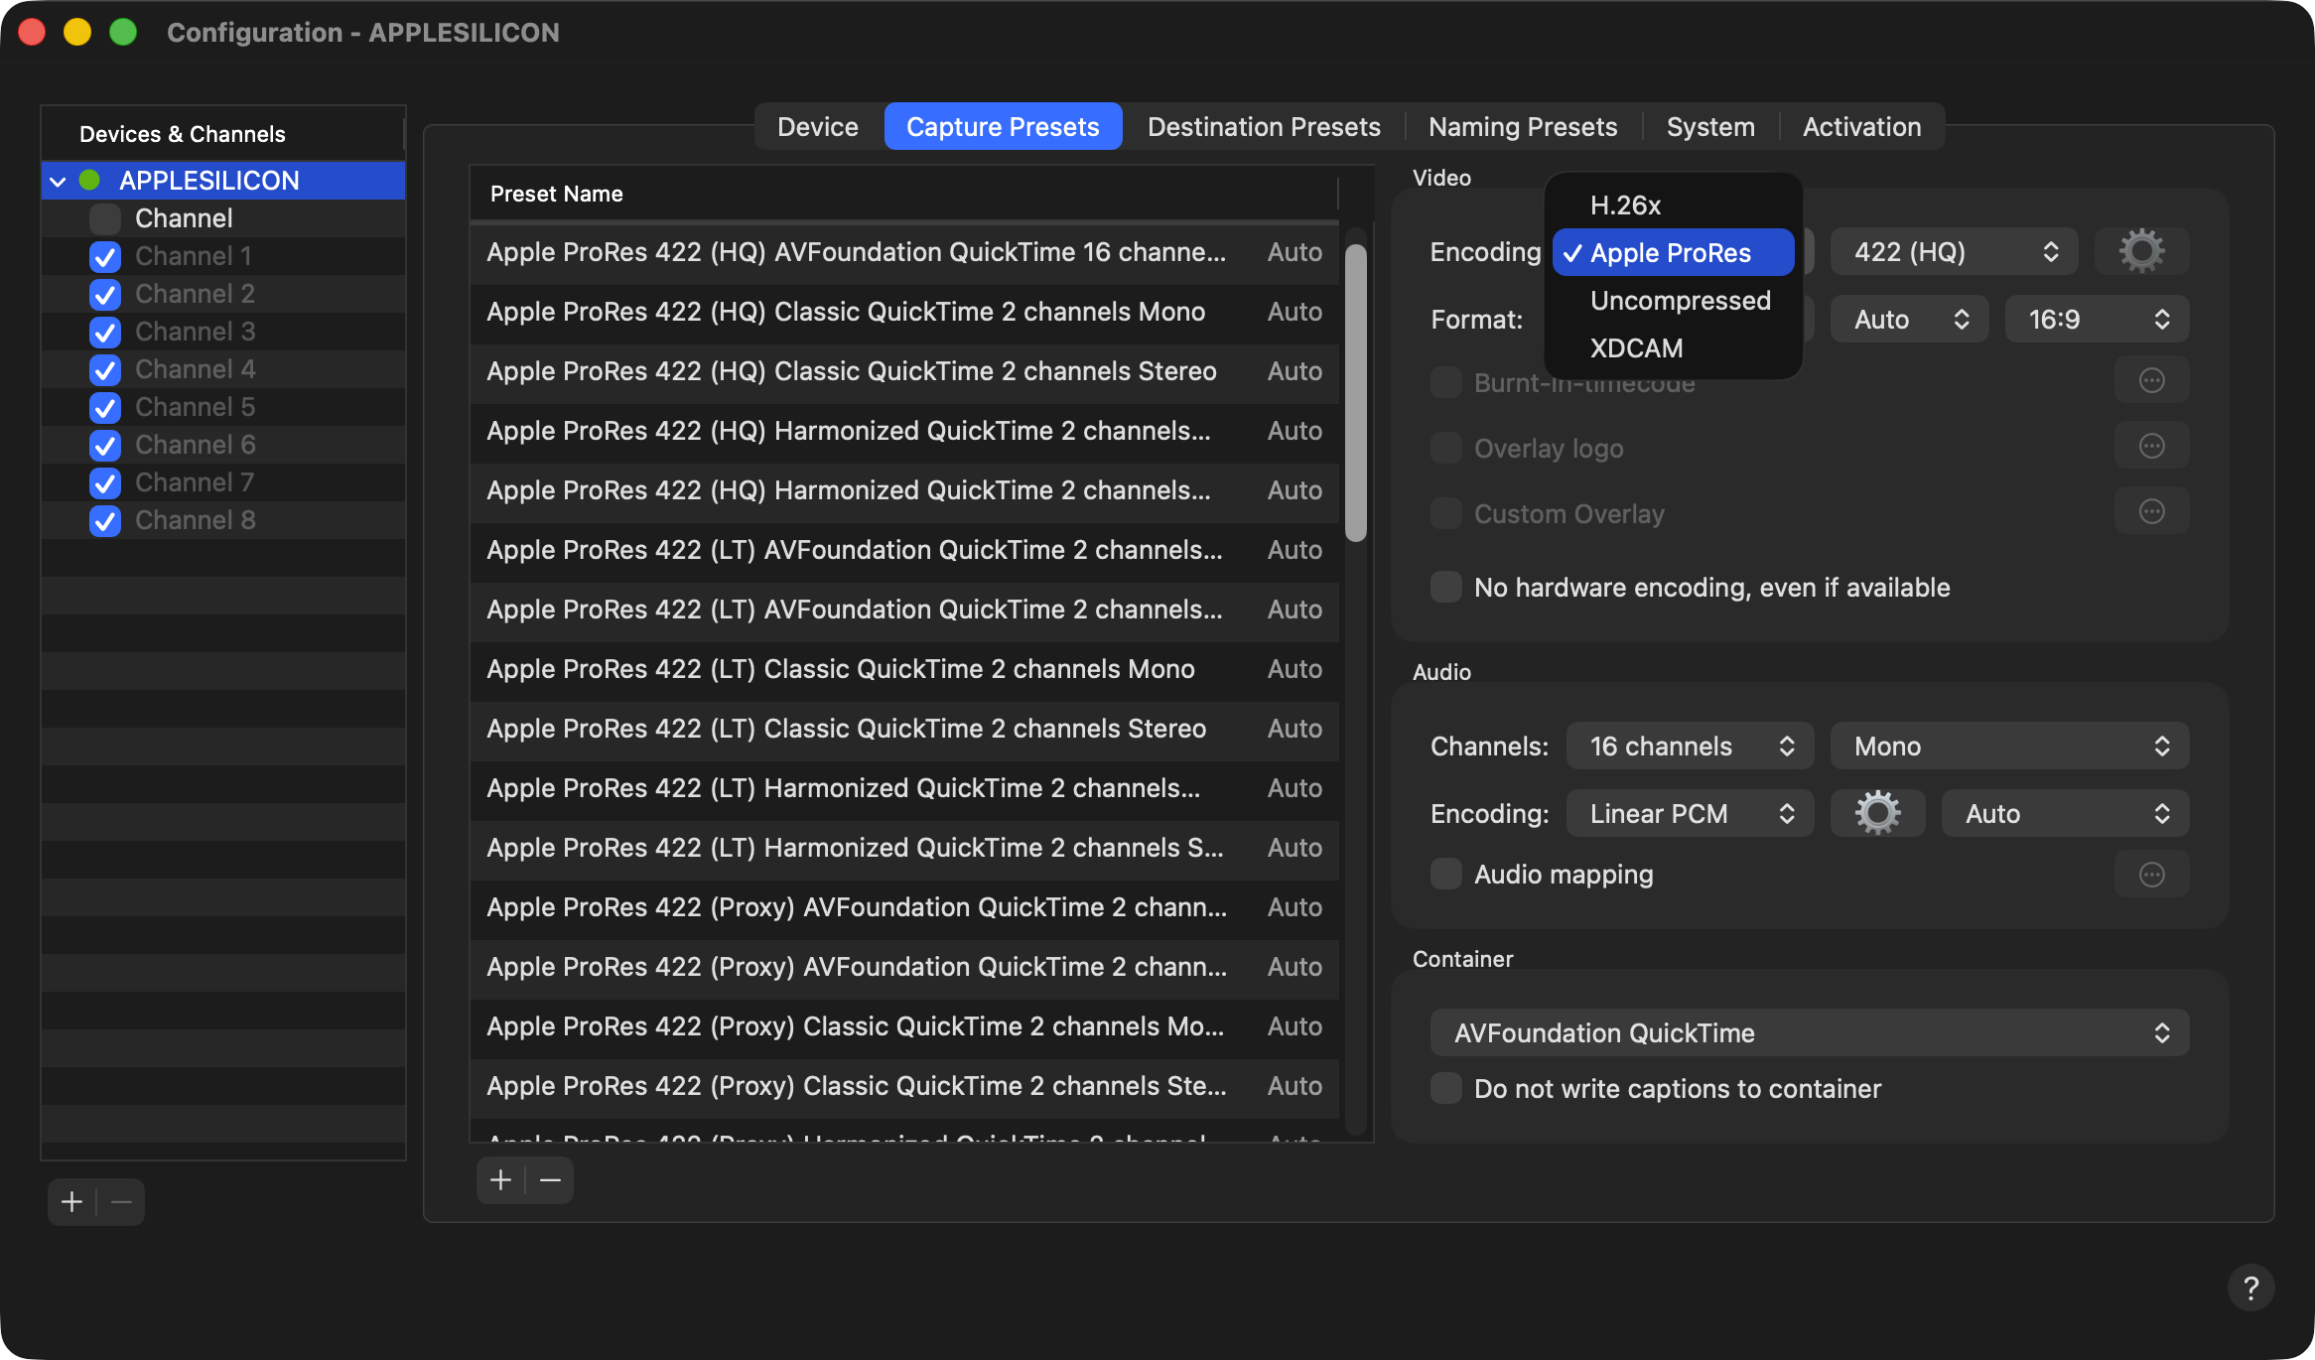Open the audio encoding Auto dropdown

(x=2065, y=814)
